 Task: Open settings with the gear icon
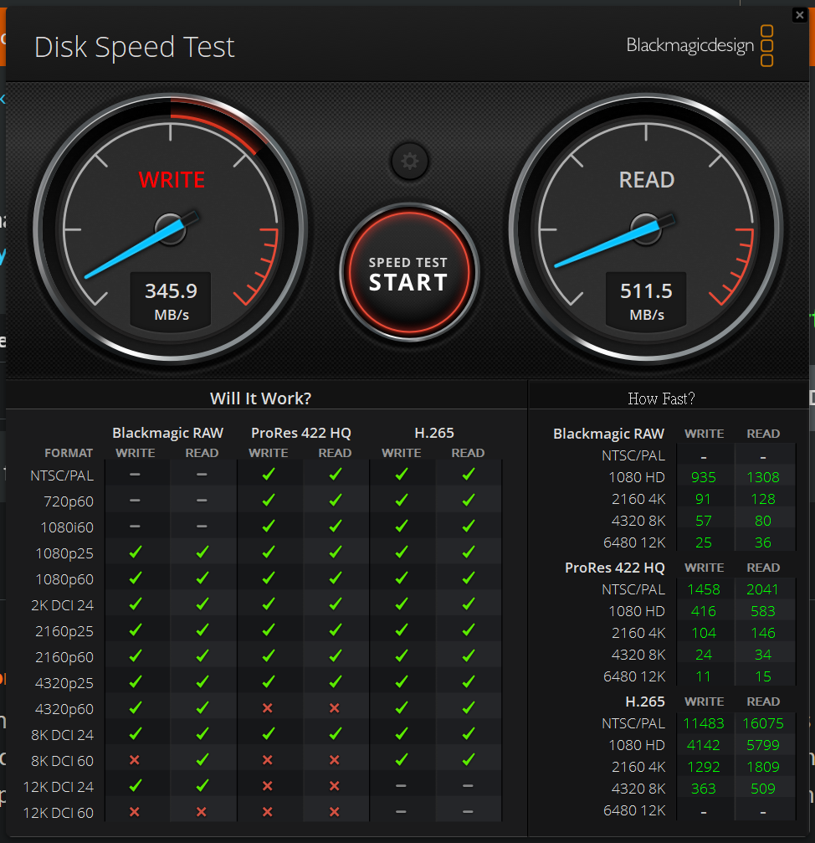pyautogui.click(x=409, y=162)
